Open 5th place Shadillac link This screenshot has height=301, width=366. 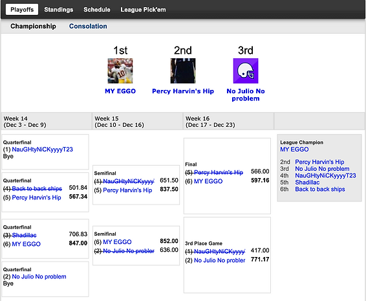307,183
